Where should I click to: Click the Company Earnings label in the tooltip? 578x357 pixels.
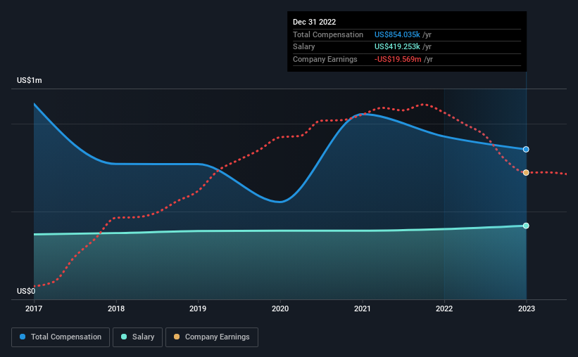click(325, 59)
